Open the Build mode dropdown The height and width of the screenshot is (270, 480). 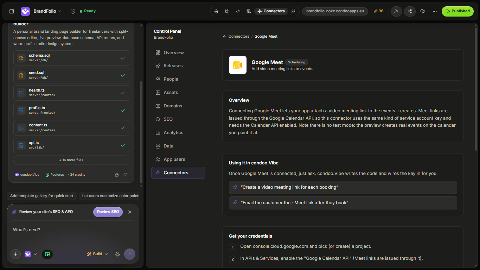[97, 254]
